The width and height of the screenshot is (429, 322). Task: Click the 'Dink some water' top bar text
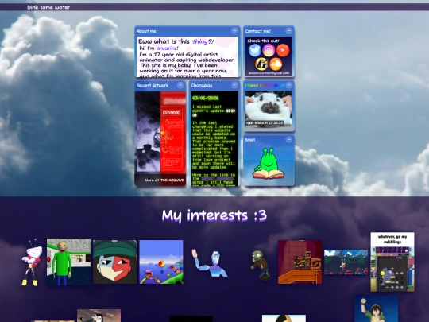pos(48,7)
